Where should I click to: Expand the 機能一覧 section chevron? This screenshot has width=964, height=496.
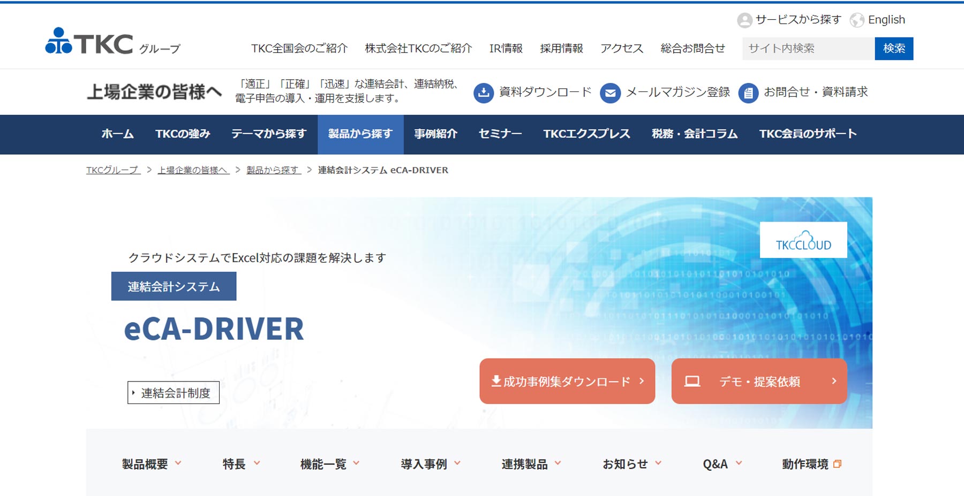pyautogui.click(x=356, y=463)
